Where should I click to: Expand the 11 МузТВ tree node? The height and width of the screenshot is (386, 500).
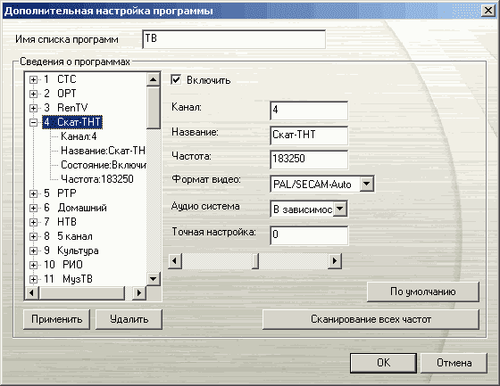(x=33, y=279)
